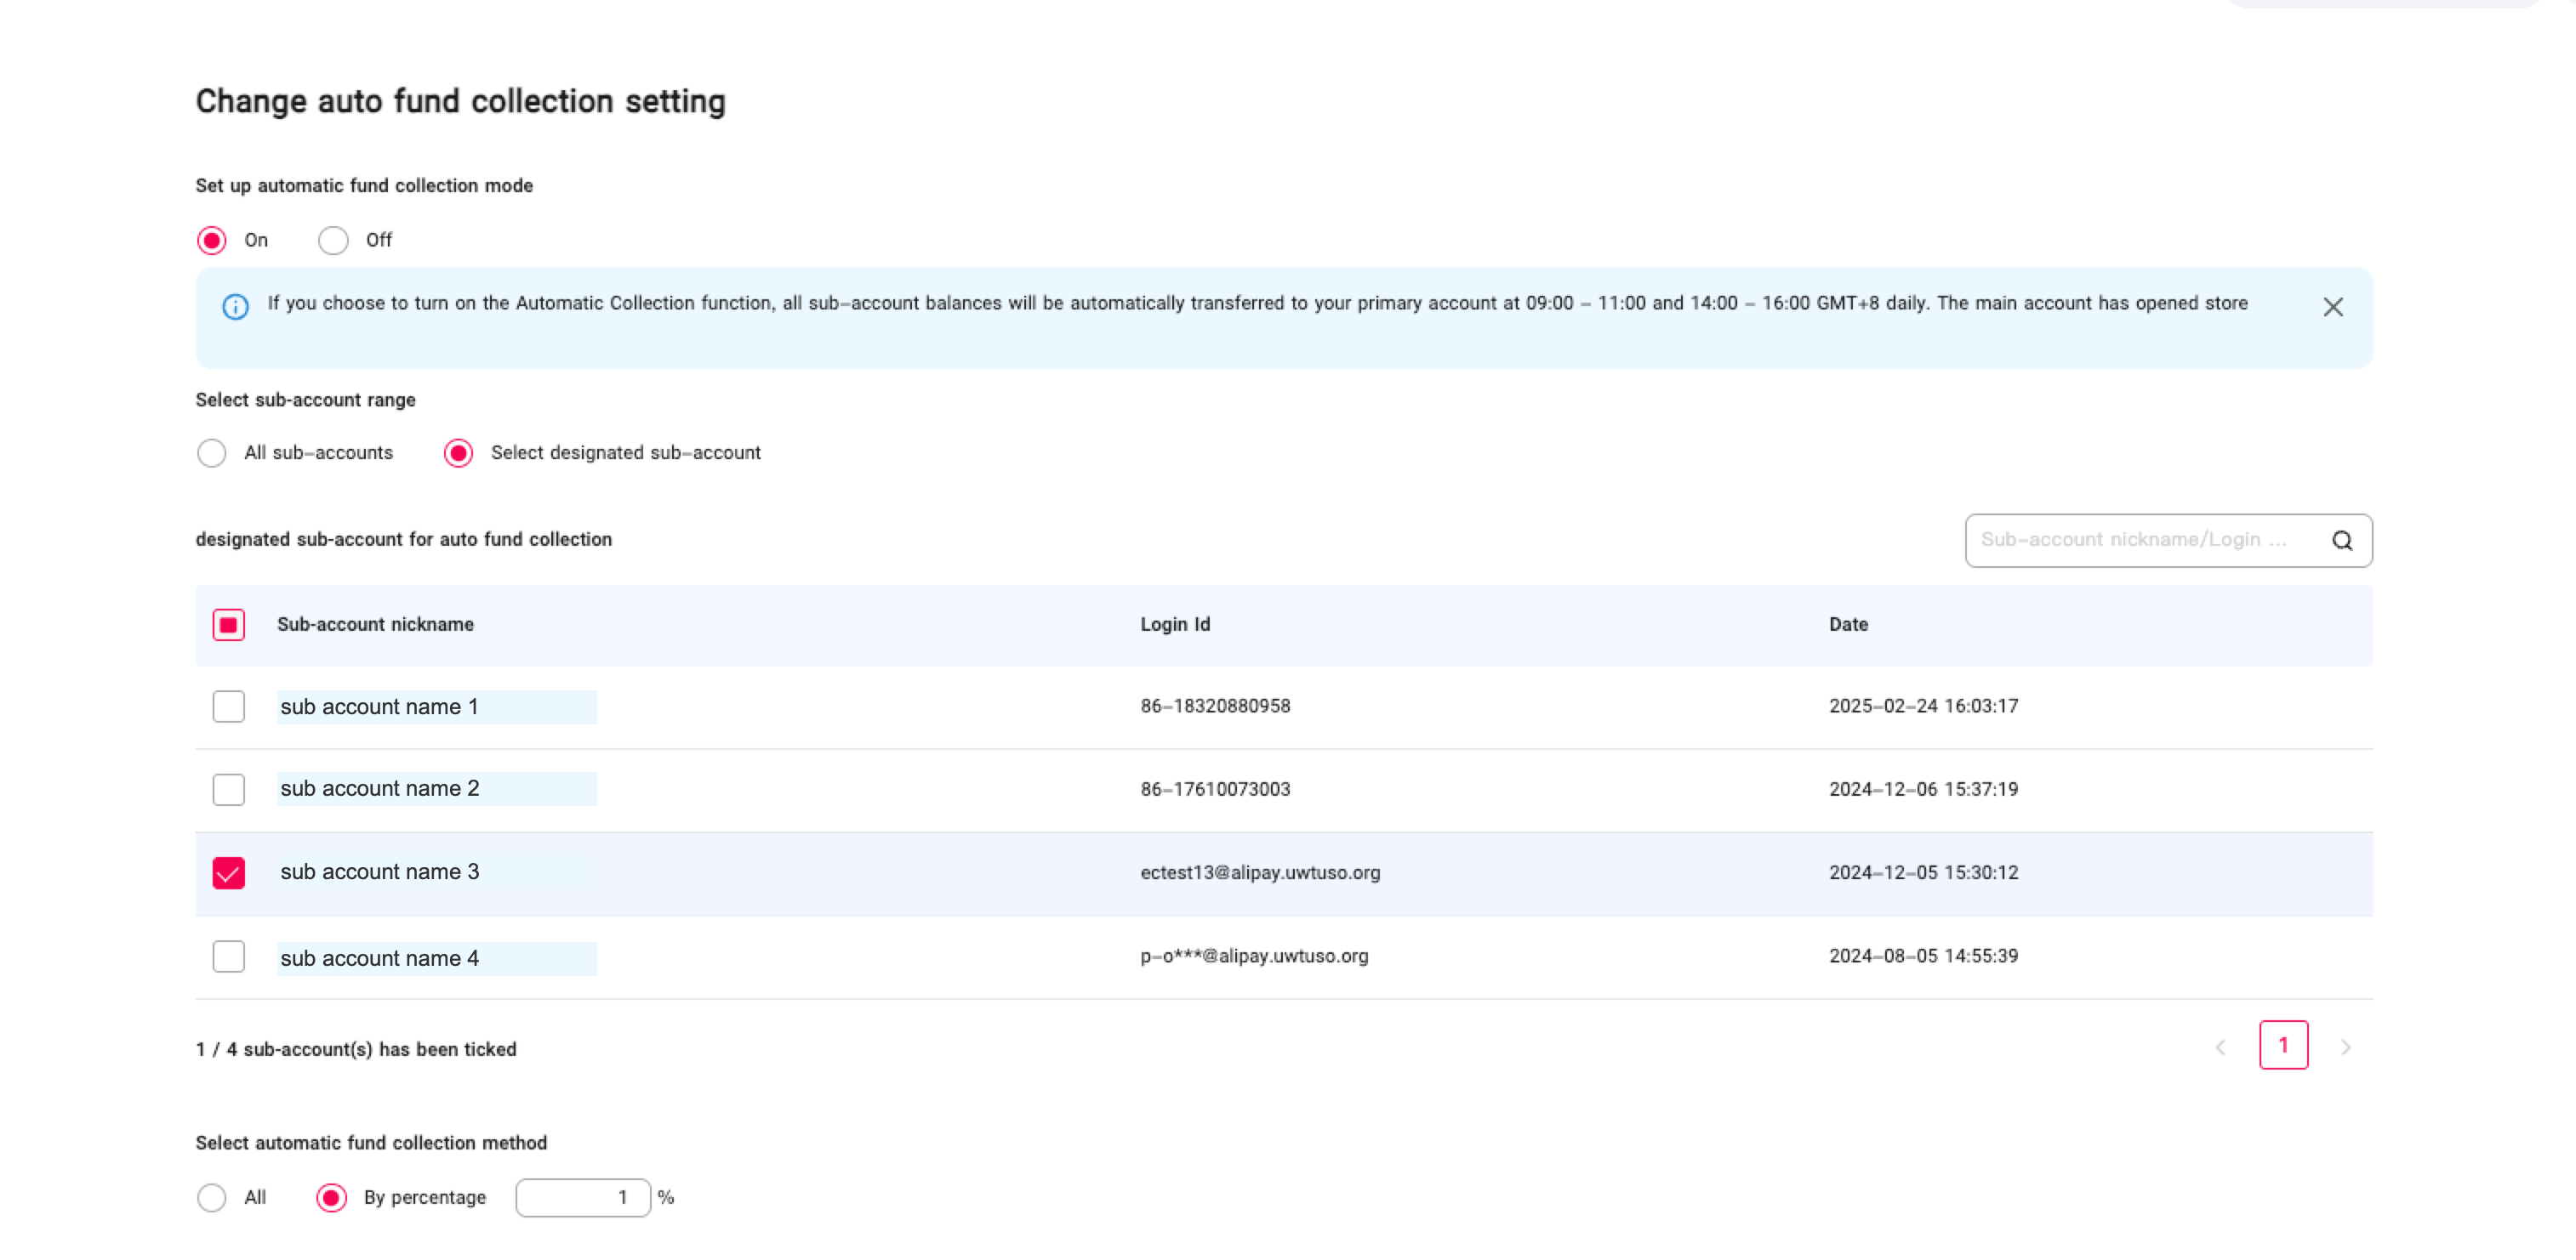Untick checkbox for sub account name 3
This screenshot has width=2576, height=1260.
coord(229,872)
